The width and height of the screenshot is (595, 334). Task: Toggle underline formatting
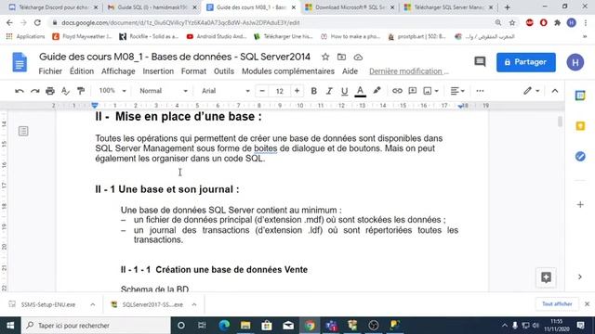(344, 91)
